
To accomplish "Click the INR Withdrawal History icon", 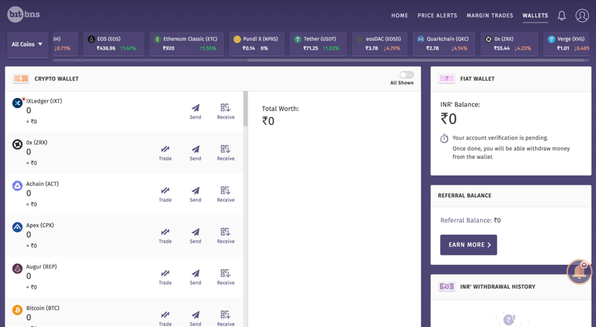I will (x=446, y=287).
